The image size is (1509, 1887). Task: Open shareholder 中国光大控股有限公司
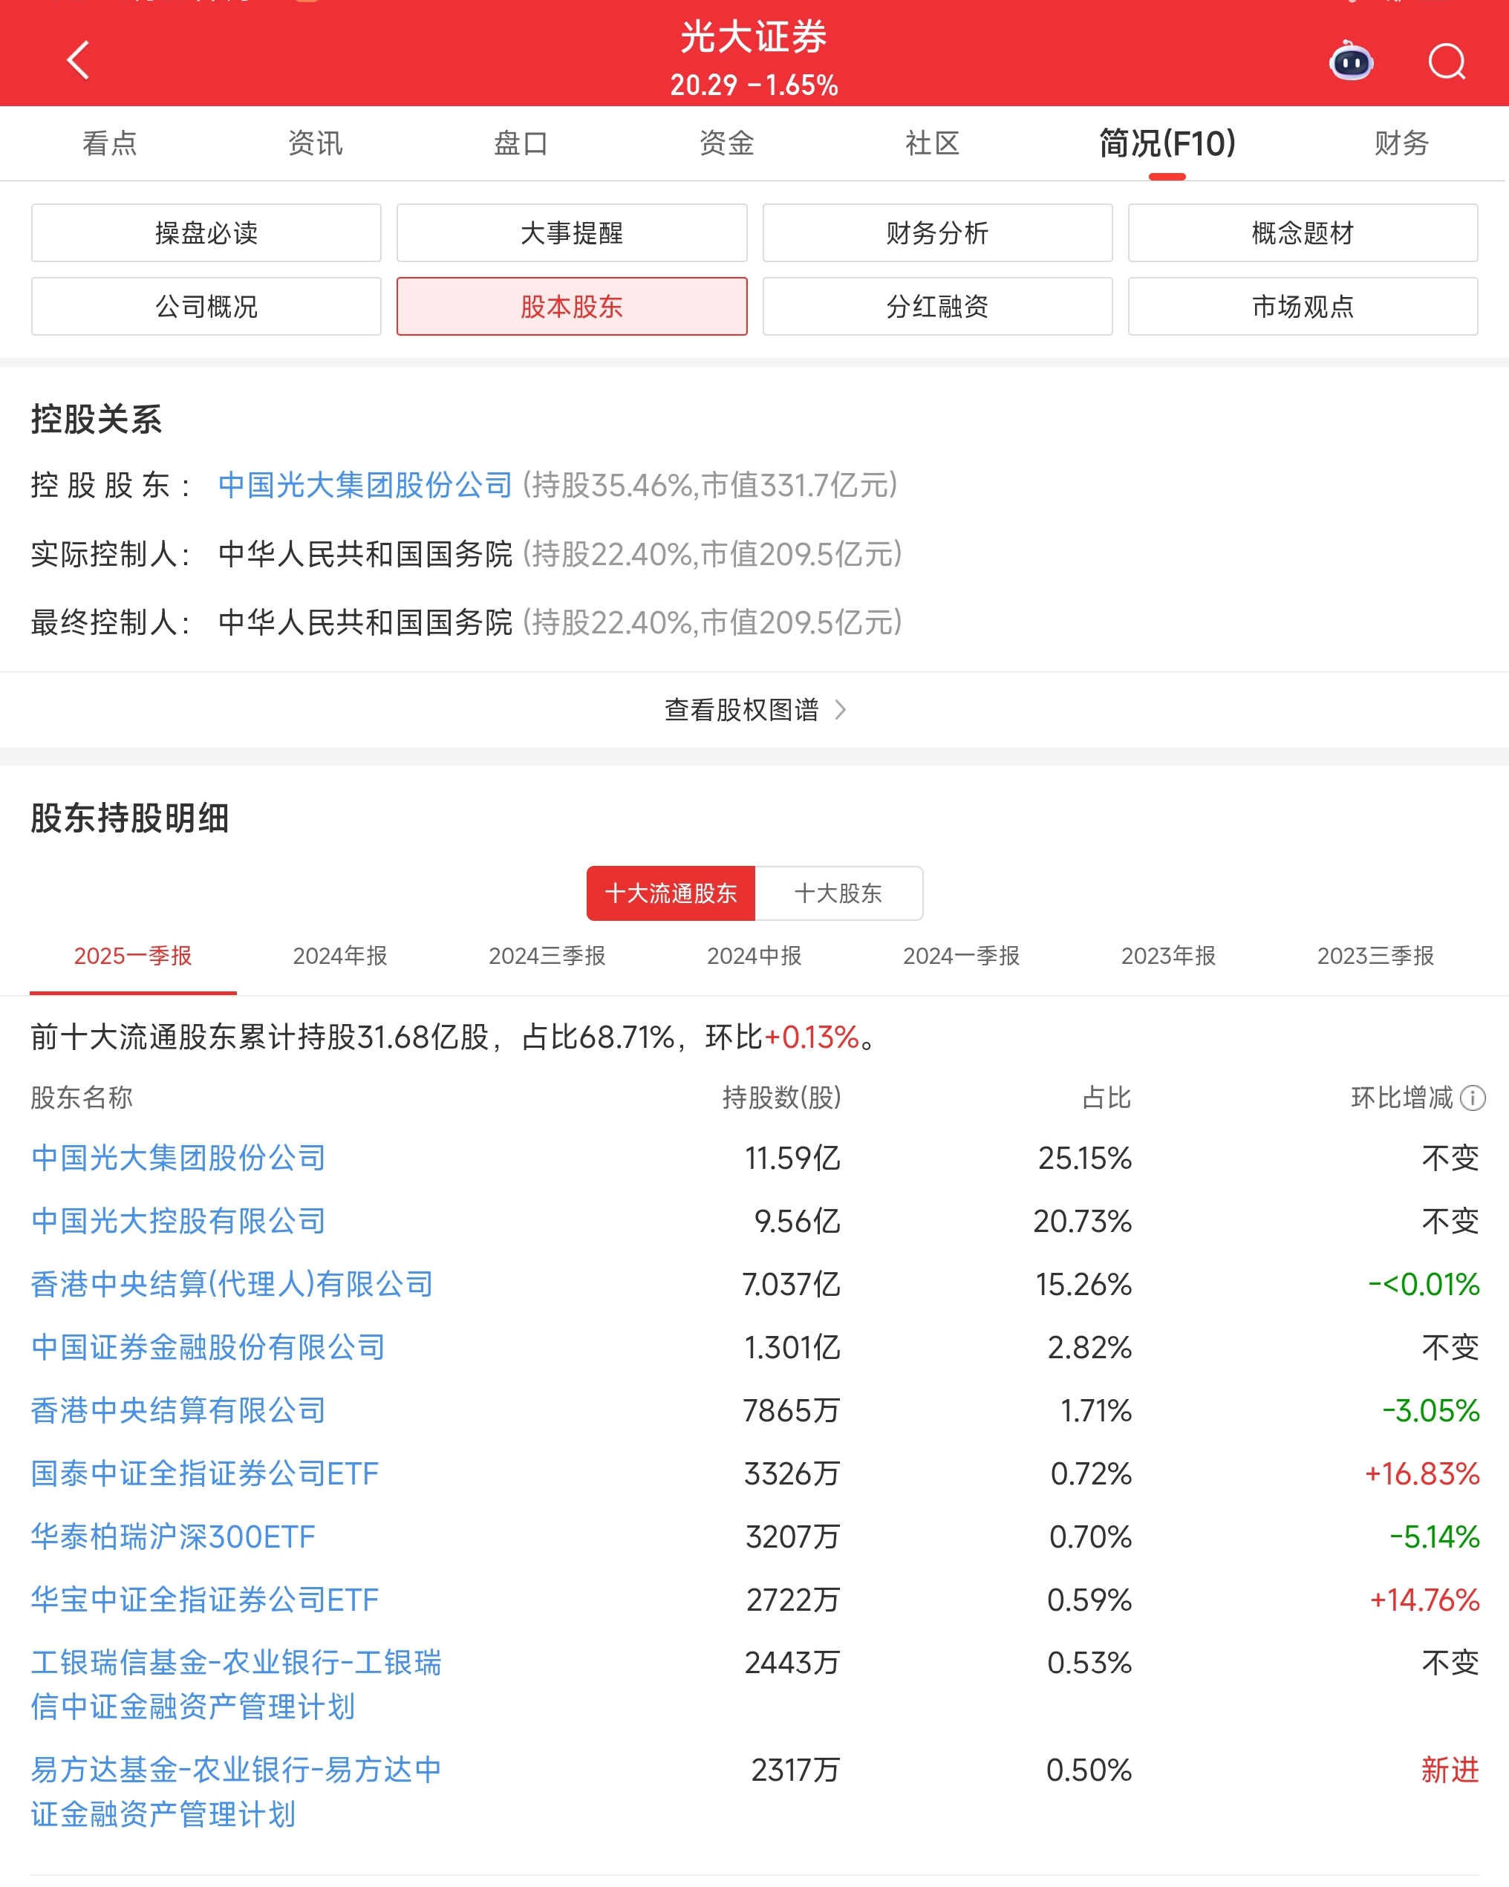point(178,1221)
